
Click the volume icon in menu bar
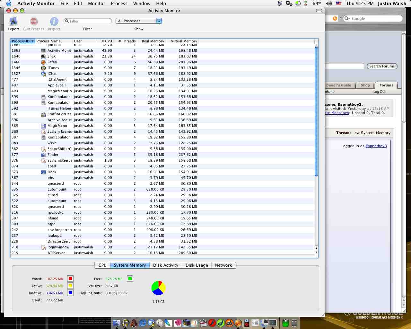(328, 4)
